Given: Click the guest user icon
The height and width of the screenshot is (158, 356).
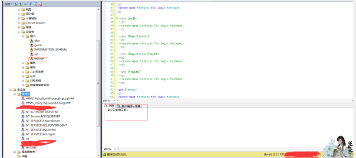Looking at the screenshot, I should (32, 45).
